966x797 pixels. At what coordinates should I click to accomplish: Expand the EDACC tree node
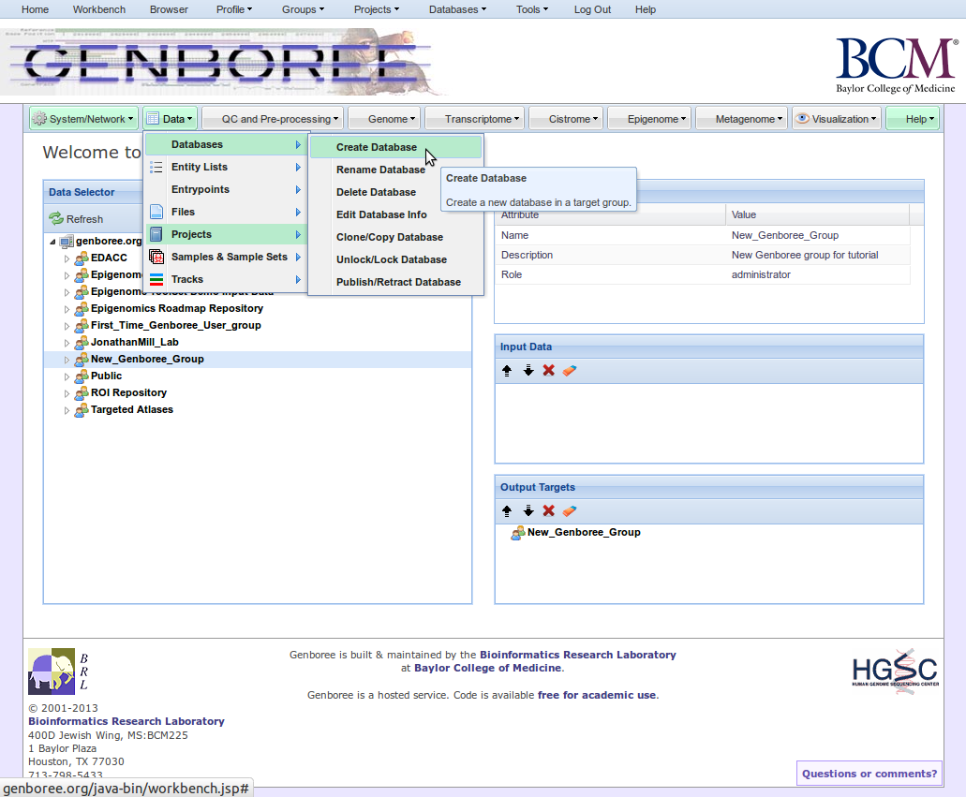click(x=67, y=258)
